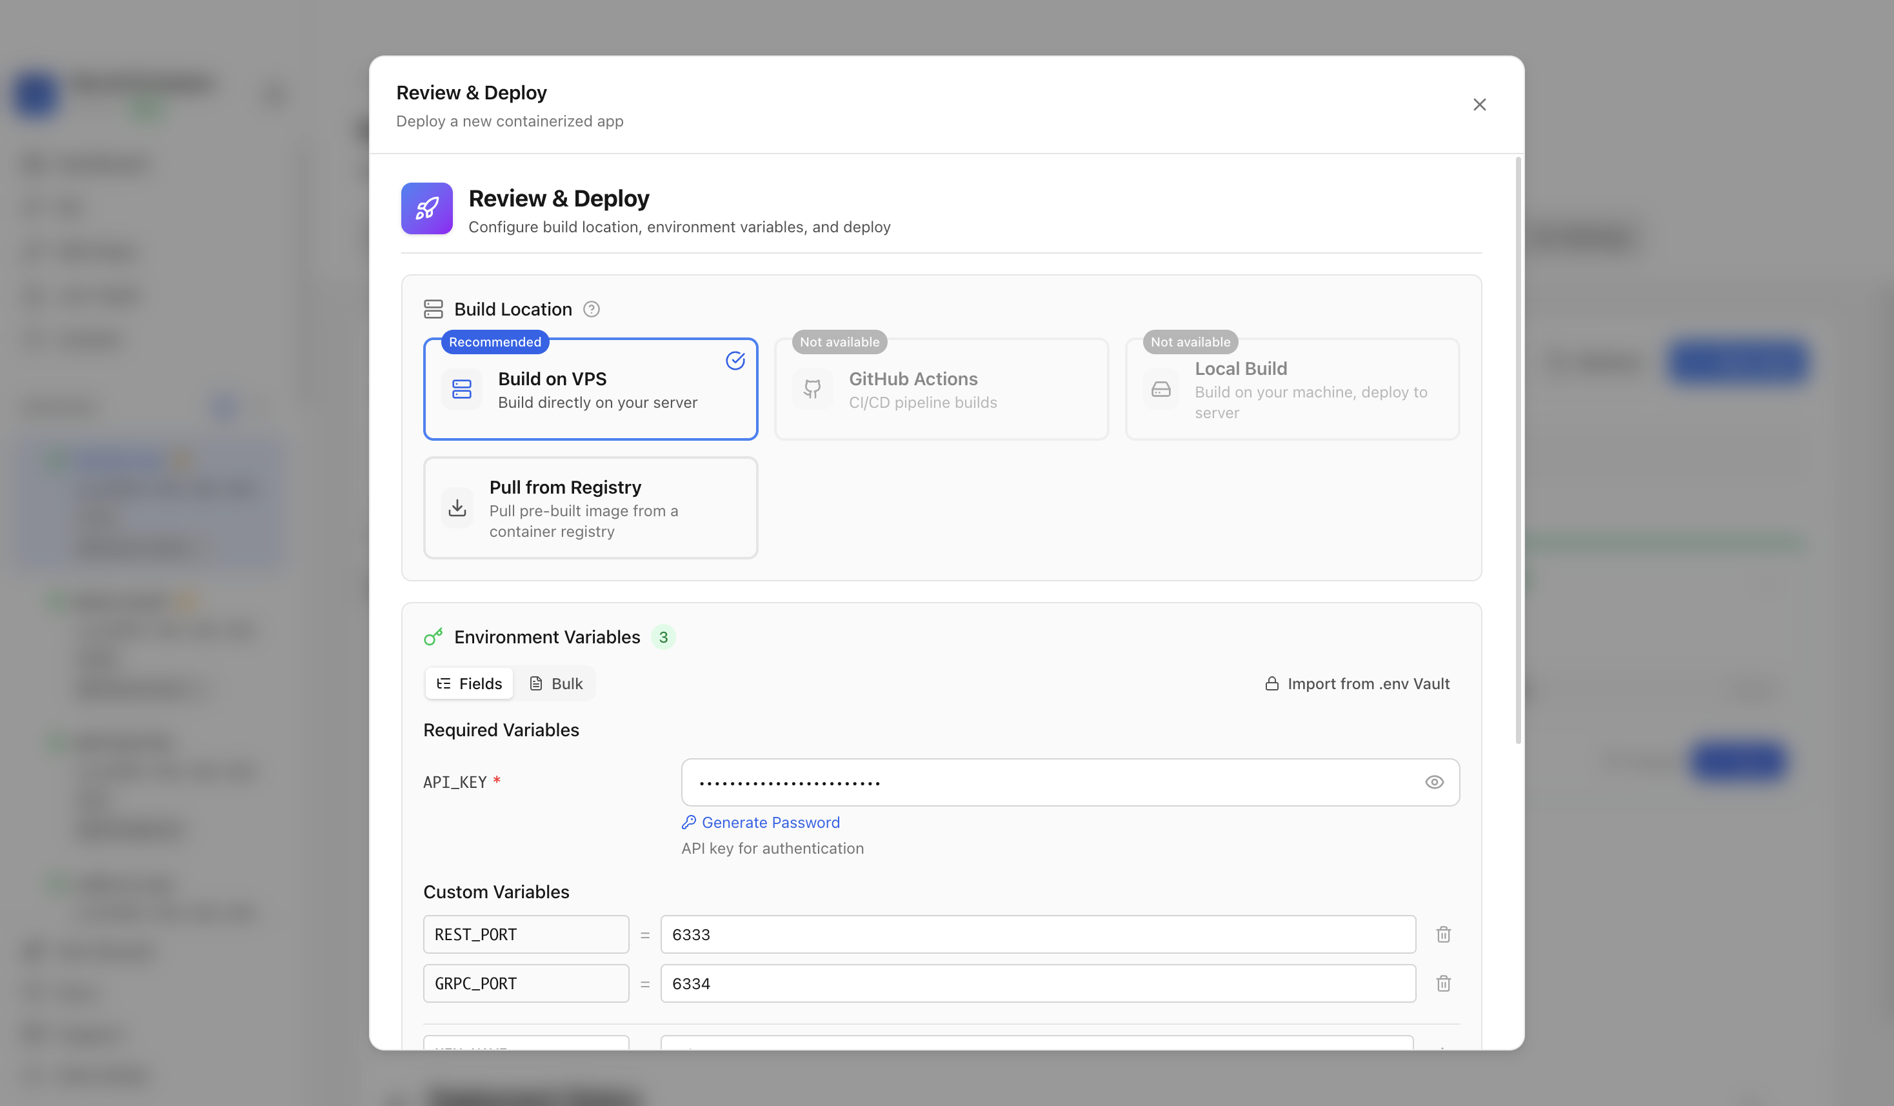Click the Required Variables heading
The image size is (1894, 1106).
point(501,730)
